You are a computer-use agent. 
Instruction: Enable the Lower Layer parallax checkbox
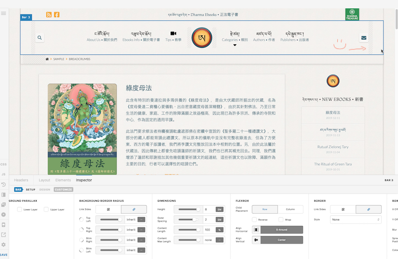point(19,209)
